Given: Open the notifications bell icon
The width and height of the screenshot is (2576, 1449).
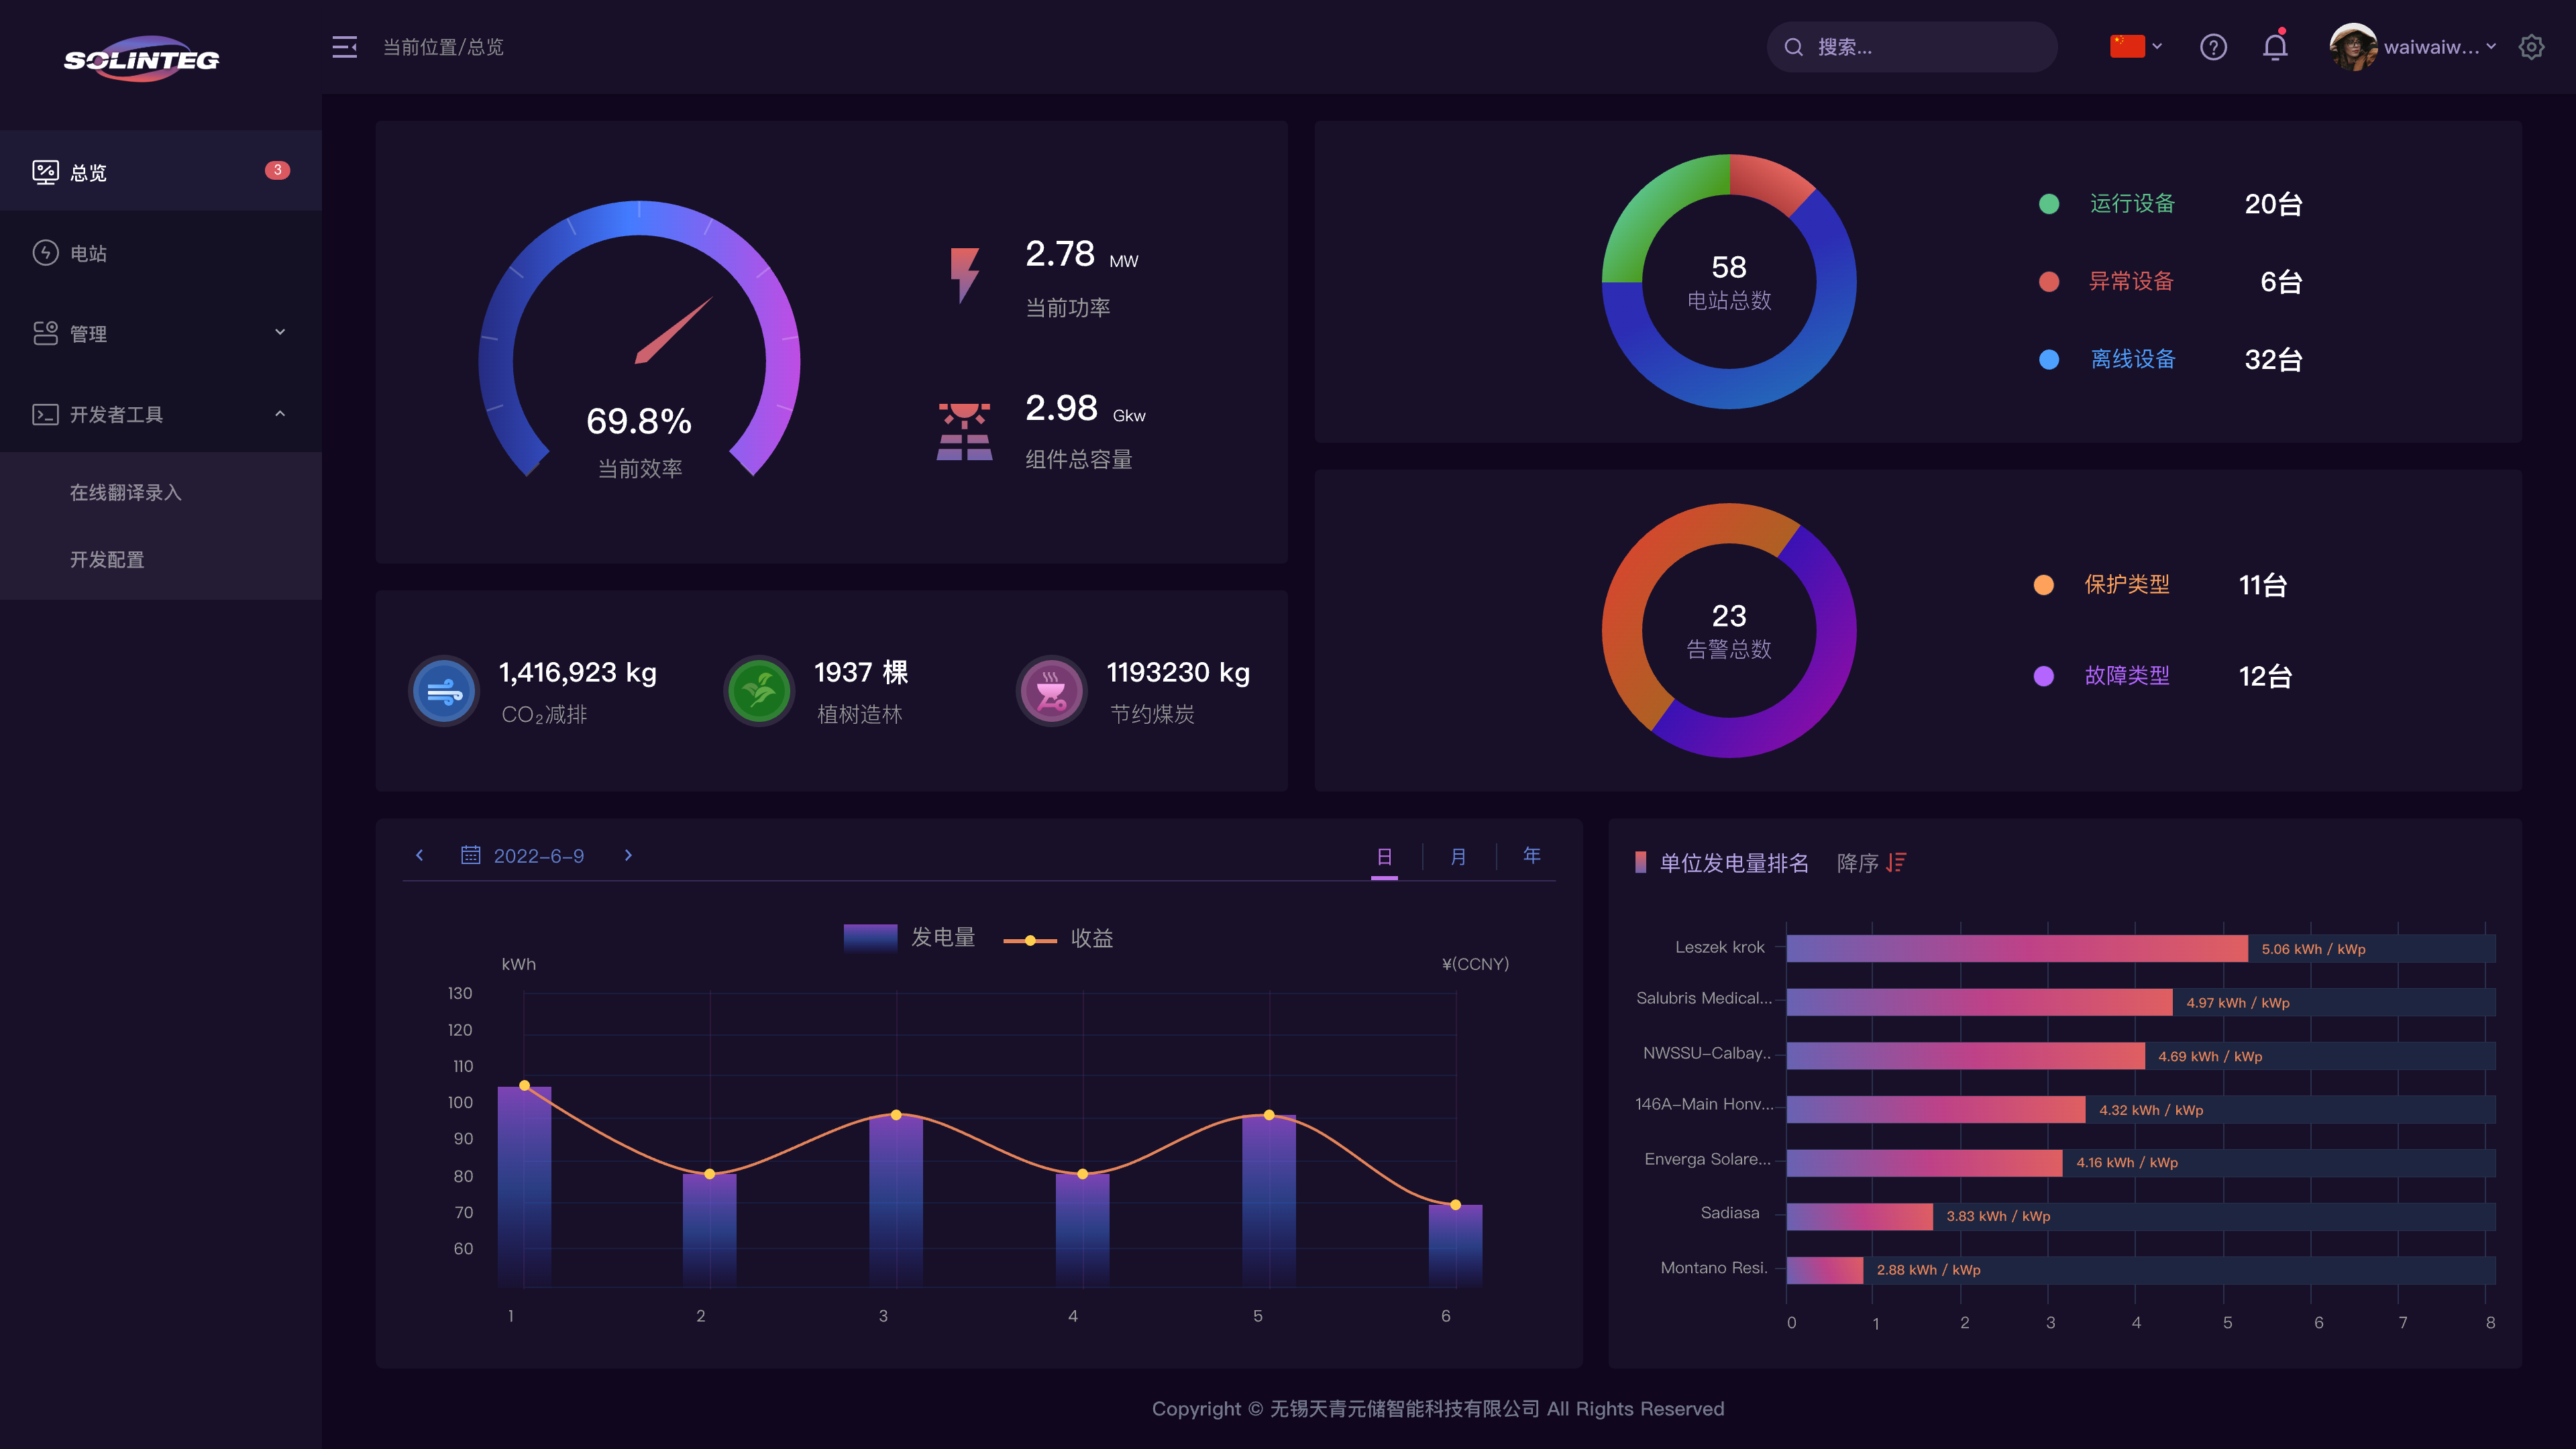Looking at the screenshot, I should [x=2275, y=47].
